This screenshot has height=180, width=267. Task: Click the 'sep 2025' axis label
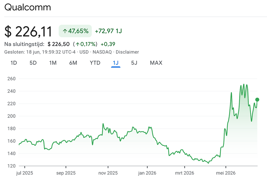point(66,173)
